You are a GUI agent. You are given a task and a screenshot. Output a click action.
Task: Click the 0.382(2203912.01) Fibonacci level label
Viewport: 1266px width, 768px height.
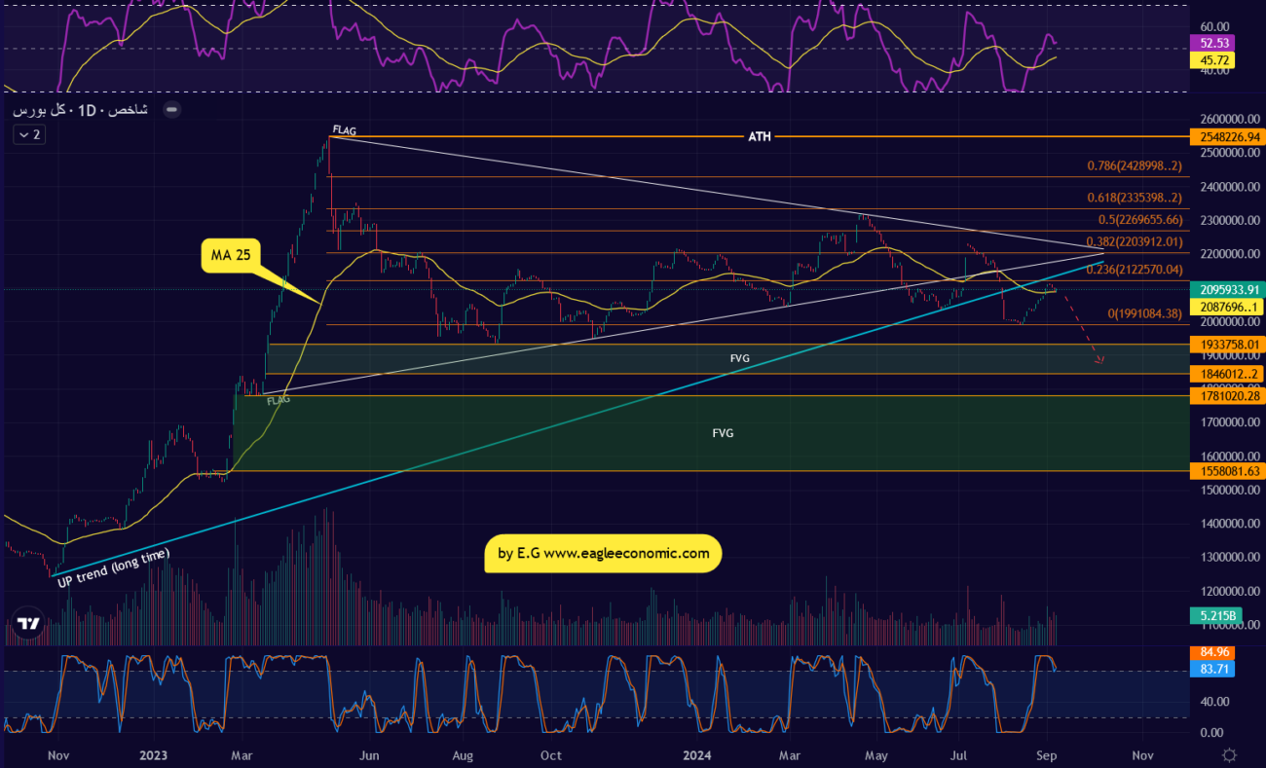pyautogui.click(x=1135, y=241)
